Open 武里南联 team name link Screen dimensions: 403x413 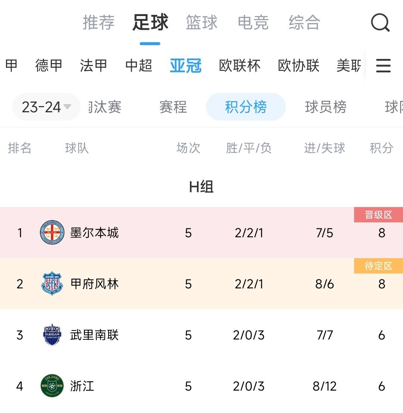point(94,335)
